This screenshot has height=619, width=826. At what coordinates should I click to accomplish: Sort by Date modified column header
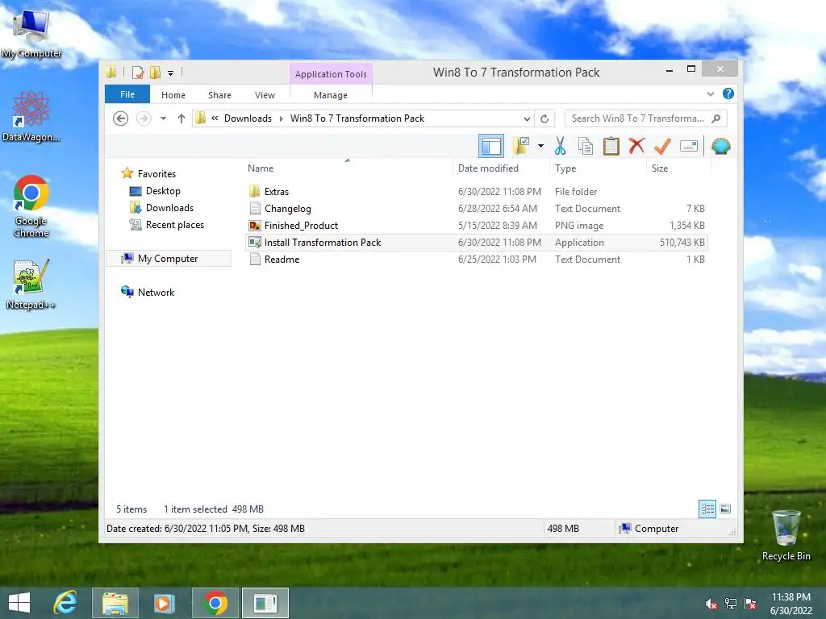[x=488, y=168]
